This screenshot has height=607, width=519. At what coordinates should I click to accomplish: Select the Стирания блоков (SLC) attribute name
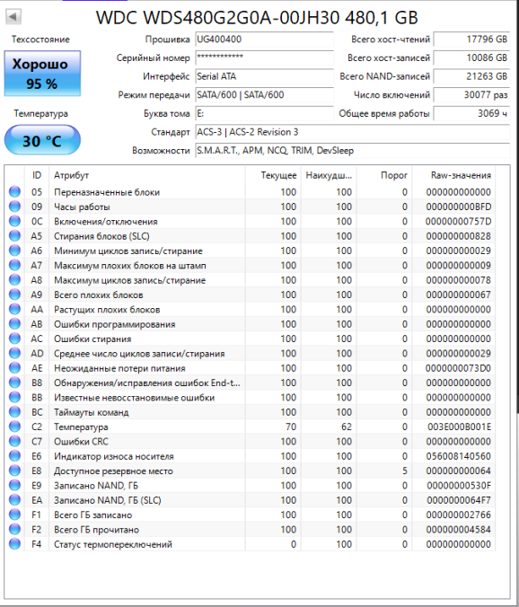[x=101, y=236]
